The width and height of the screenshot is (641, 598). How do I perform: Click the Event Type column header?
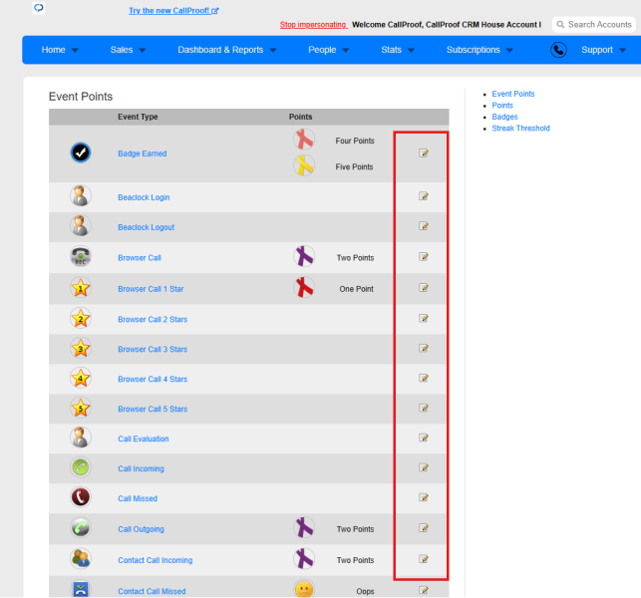[138, 117]
